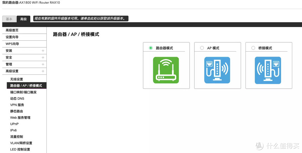
Task: Select the 桥接模式 radio button
Action: [x=253, y=48]
